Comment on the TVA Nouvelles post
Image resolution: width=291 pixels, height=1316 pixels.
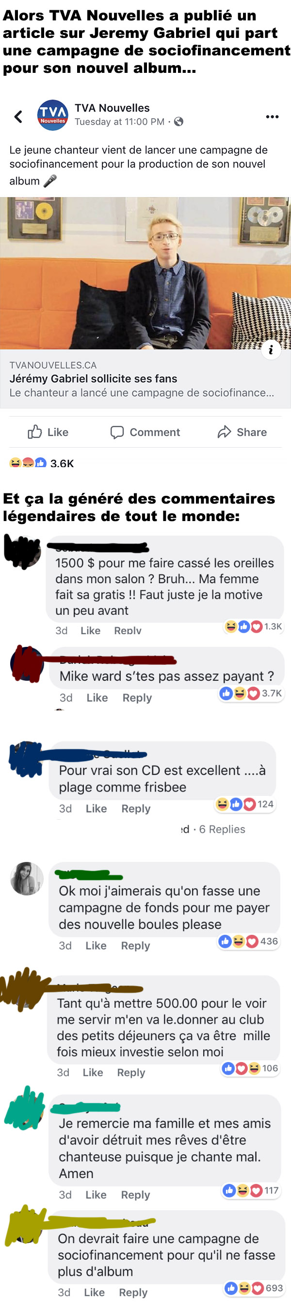point(145,432)
